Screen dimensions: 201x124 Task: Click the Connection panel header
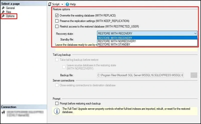tap(24, 107)
